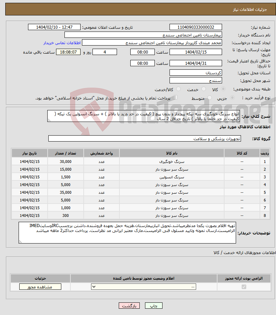
Task: Click the general description resize handle
Action: [49, 120]
